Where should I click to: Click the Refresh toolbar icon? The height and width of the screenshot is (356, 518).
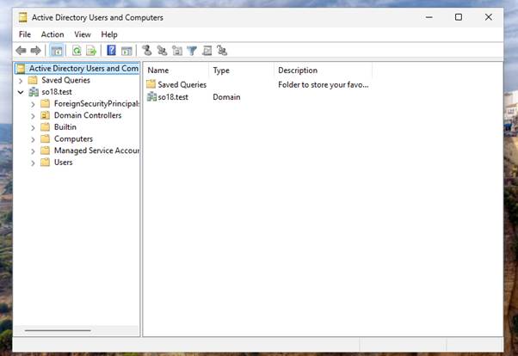point(77,51)
